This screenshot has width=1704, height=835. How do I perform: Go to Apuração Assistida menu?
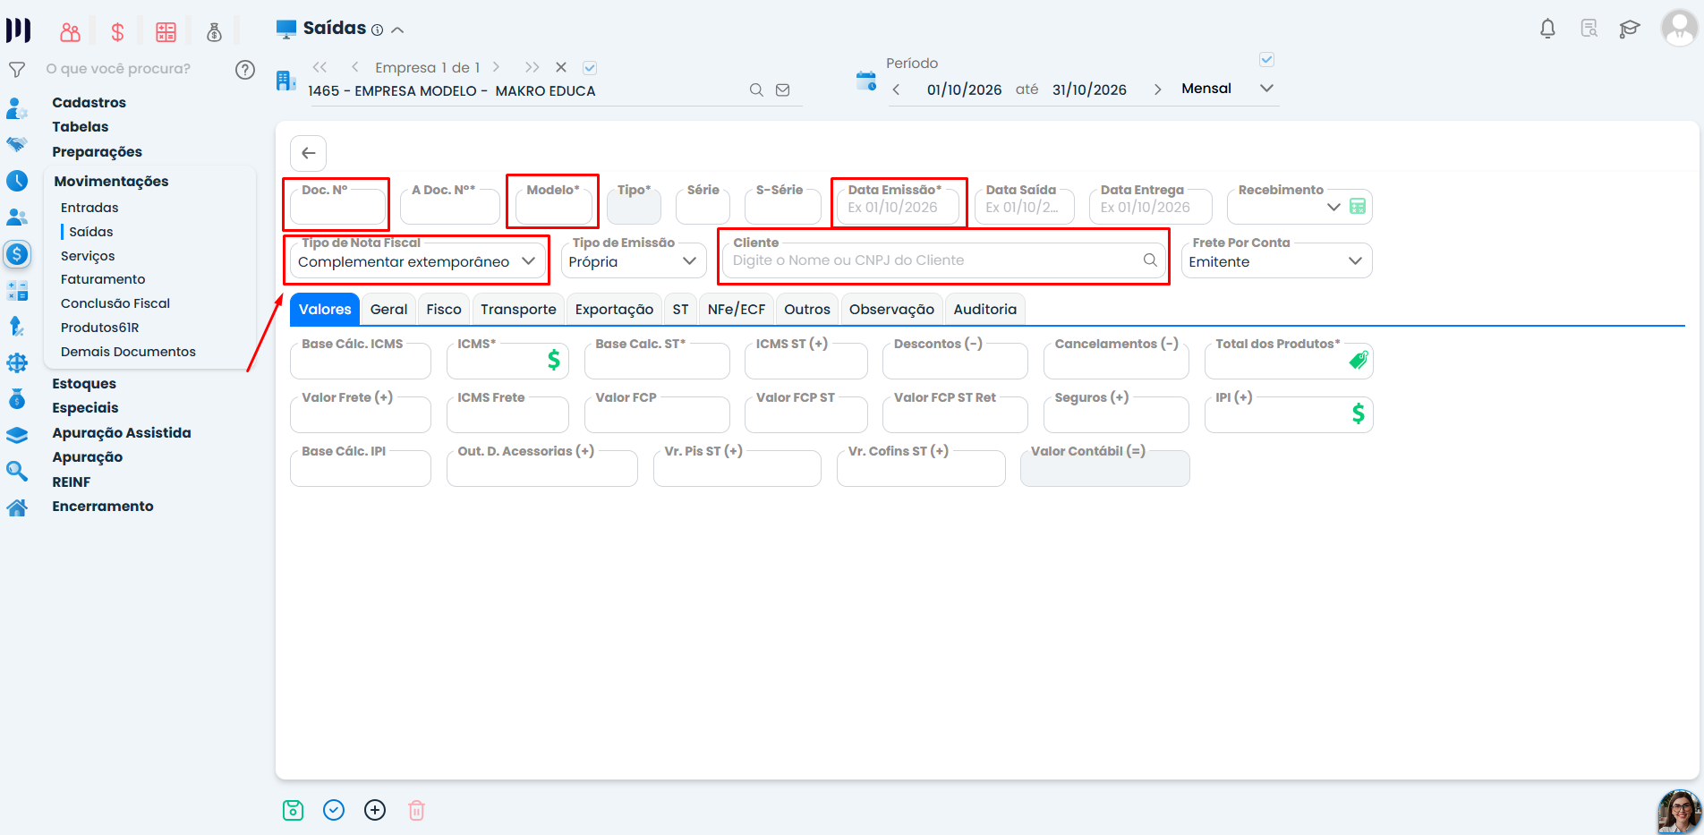pos(122,432)
